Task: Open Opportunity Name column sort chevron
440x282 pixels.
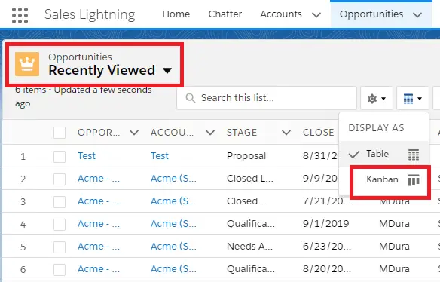Action: coord(134,133)
